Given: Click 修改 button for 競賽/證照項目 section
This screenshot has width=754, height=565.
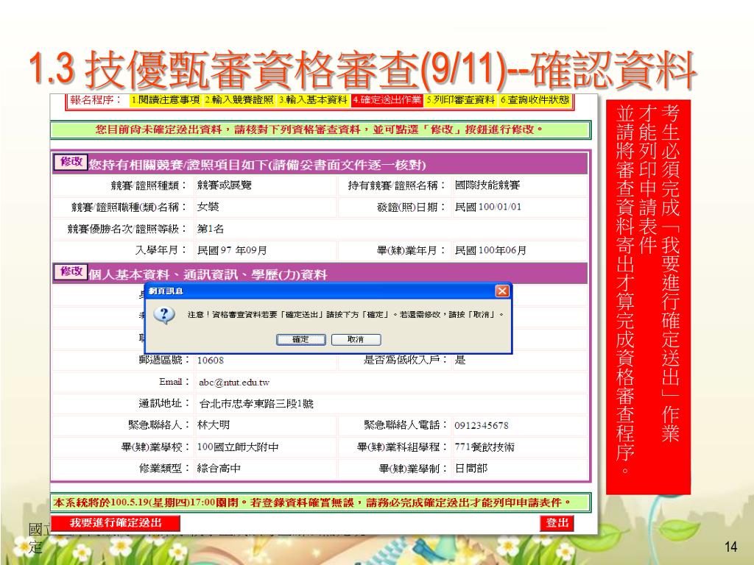Looking at the screenshot, I should click(x=71, y=162).
